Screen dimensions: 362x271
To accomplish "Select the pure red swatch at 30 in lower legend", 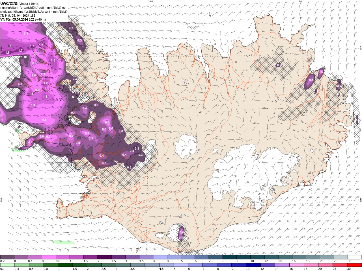I will click(x=354, y=265).
